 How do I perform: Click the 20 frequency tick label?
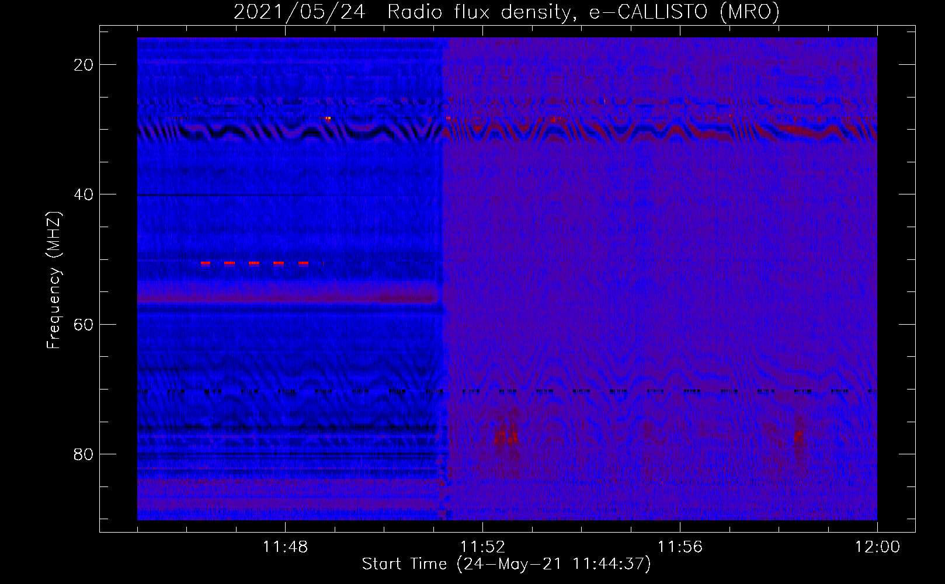[84, 64]
